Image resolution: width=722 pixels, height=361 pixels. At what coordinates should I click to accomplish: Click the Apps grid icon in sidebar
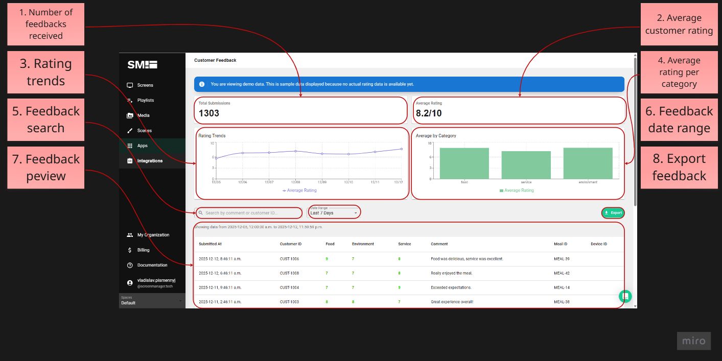pyautogui.click(x=130, y=146)
